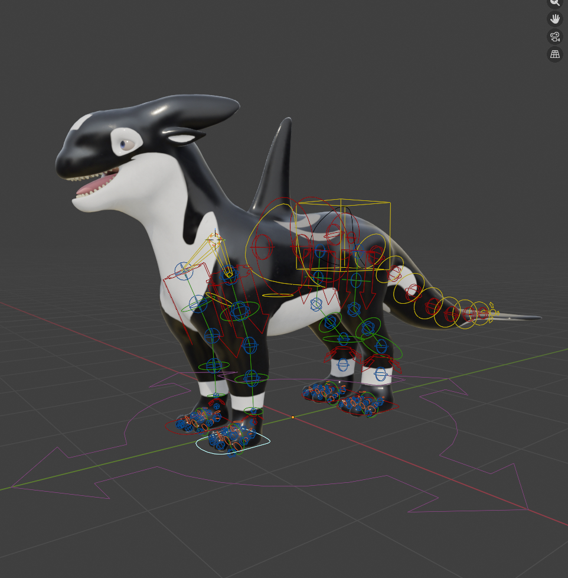
Task: Click the rightmost pink root arrow tip
Action: [x=527, y=508]
